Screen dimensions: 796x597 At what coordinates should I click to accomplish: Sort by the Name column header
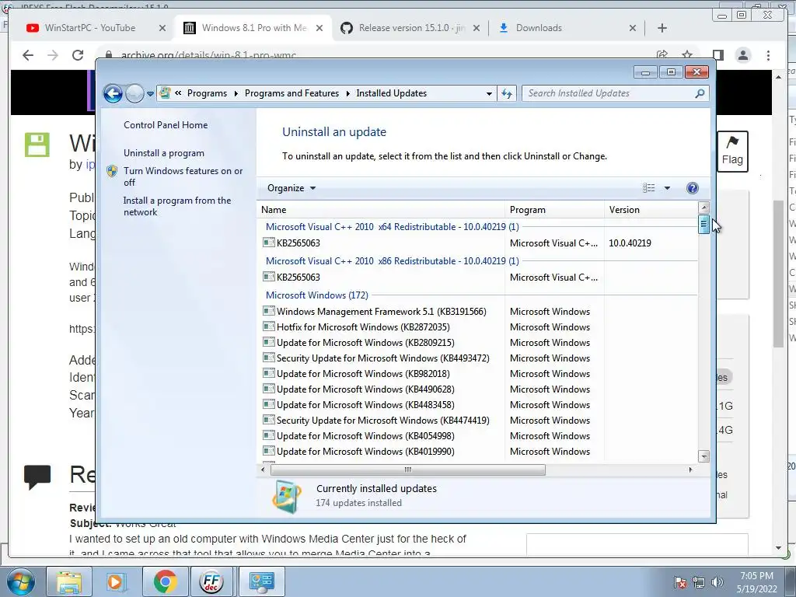point(381,210)
